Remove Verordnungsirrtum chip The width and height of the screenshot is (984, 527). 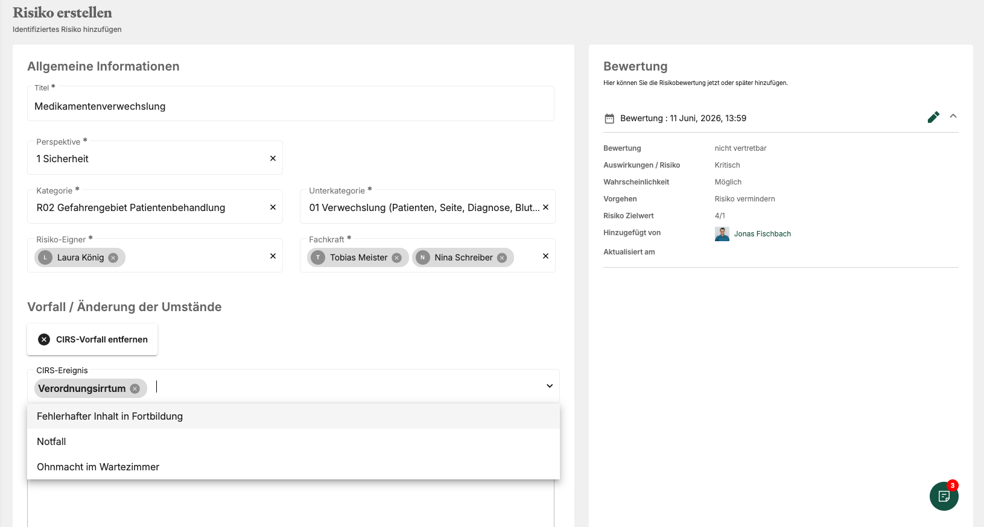click(x=135, y=388)
